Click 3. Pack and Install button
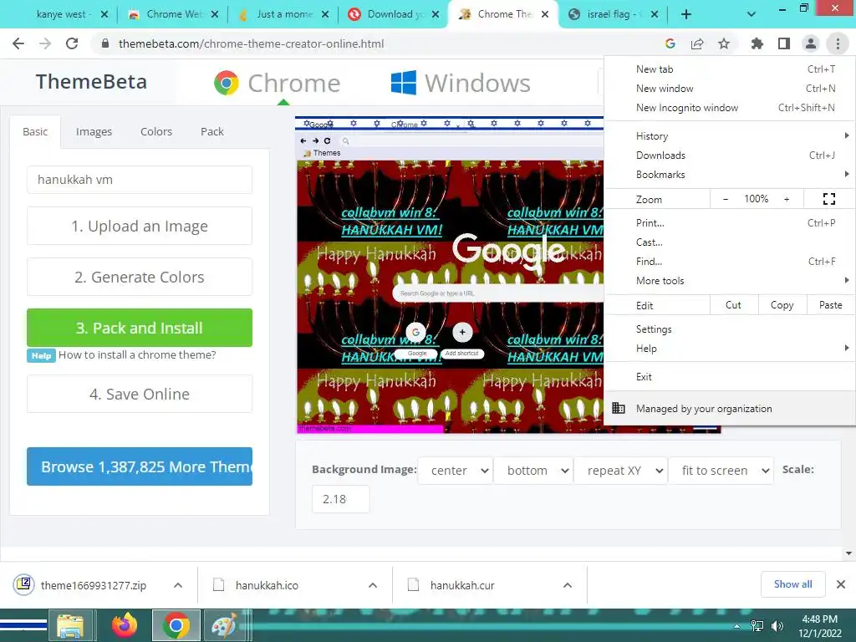Viewport: 856px width, 642px height. pos(140,328)
